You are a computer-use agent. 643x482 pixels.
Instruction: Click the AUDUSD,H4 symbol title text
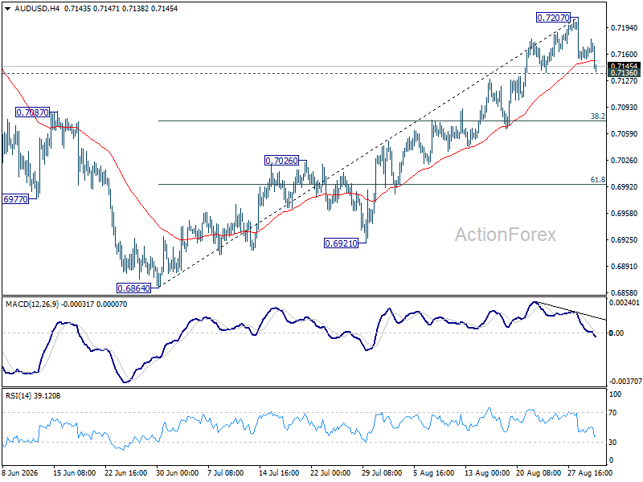coord(37,9)
